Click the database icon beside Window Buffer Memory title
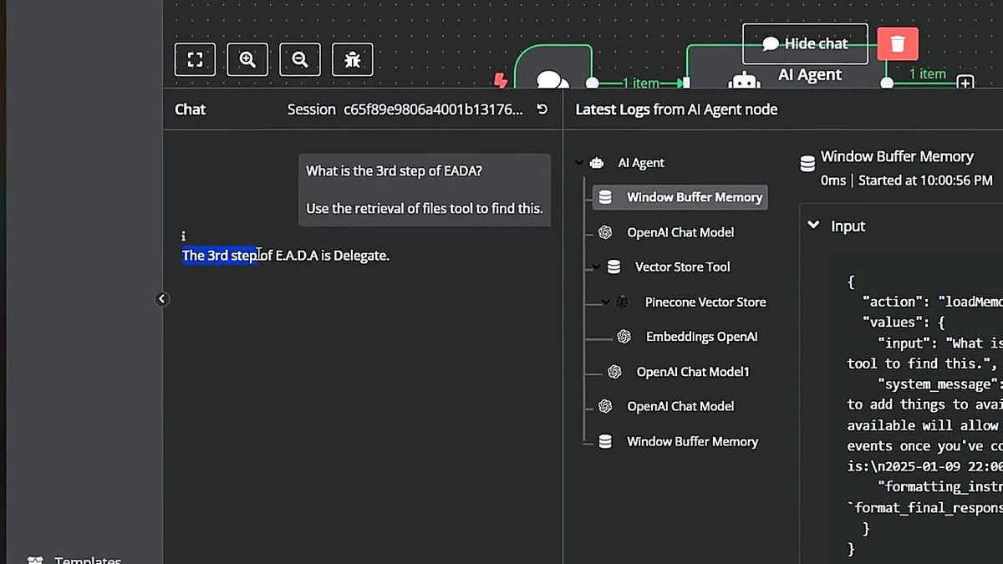 tap(807, 164)
